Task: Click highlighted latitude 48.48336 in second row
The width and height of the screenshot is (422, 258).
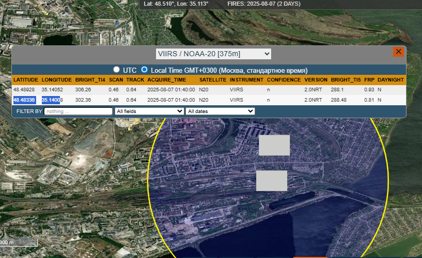Action: (x=24, y=100)
